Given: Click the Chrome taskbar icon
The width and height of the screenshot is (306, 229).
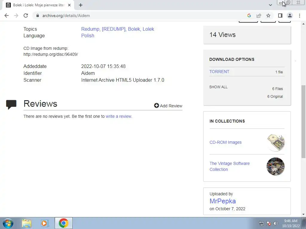Looking at the screenshot, I should [63, 223].
